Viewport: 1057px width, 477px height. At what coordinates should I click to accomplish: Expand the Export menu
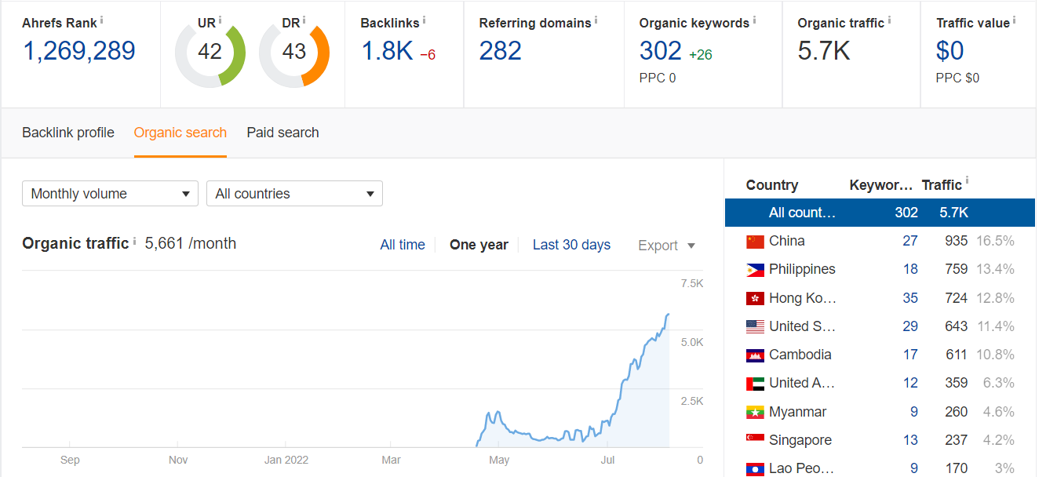[x=666, y=246]
